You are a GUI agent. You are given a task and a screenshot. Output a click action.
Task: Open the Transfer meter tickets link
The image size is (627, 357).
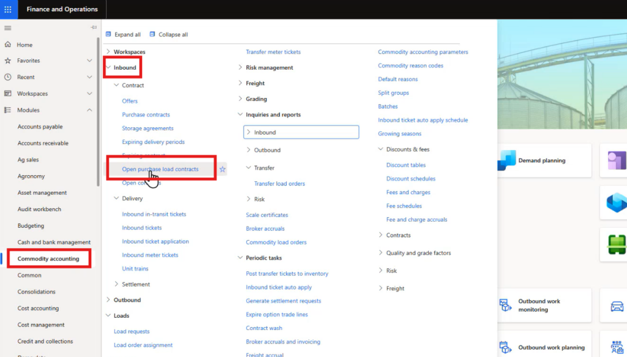point(273,52)
